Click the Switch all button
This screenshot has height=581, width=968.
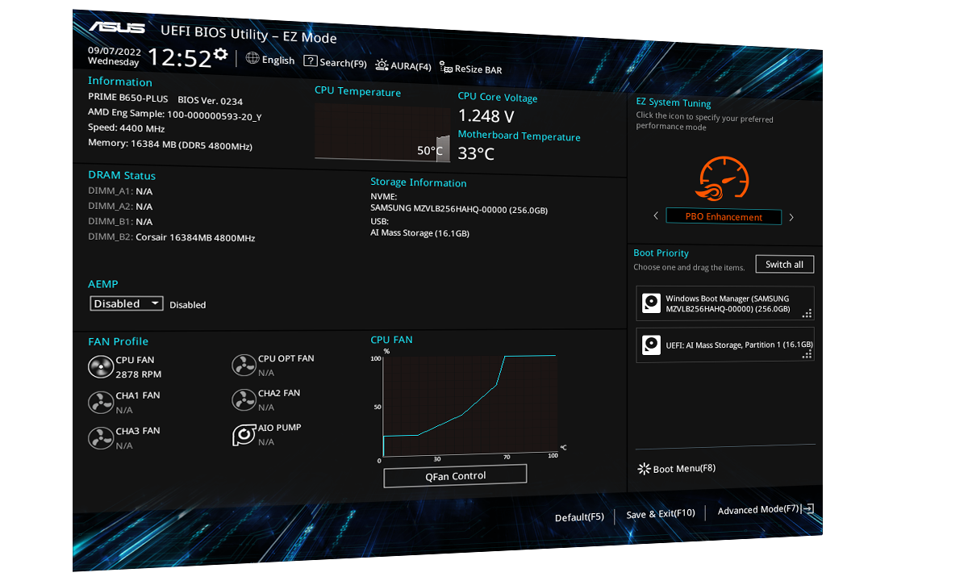coord(784,265)
